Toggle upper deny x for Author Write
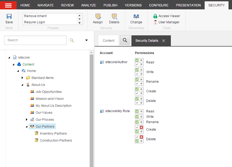 pyautogui.click(x=141, y=70)
